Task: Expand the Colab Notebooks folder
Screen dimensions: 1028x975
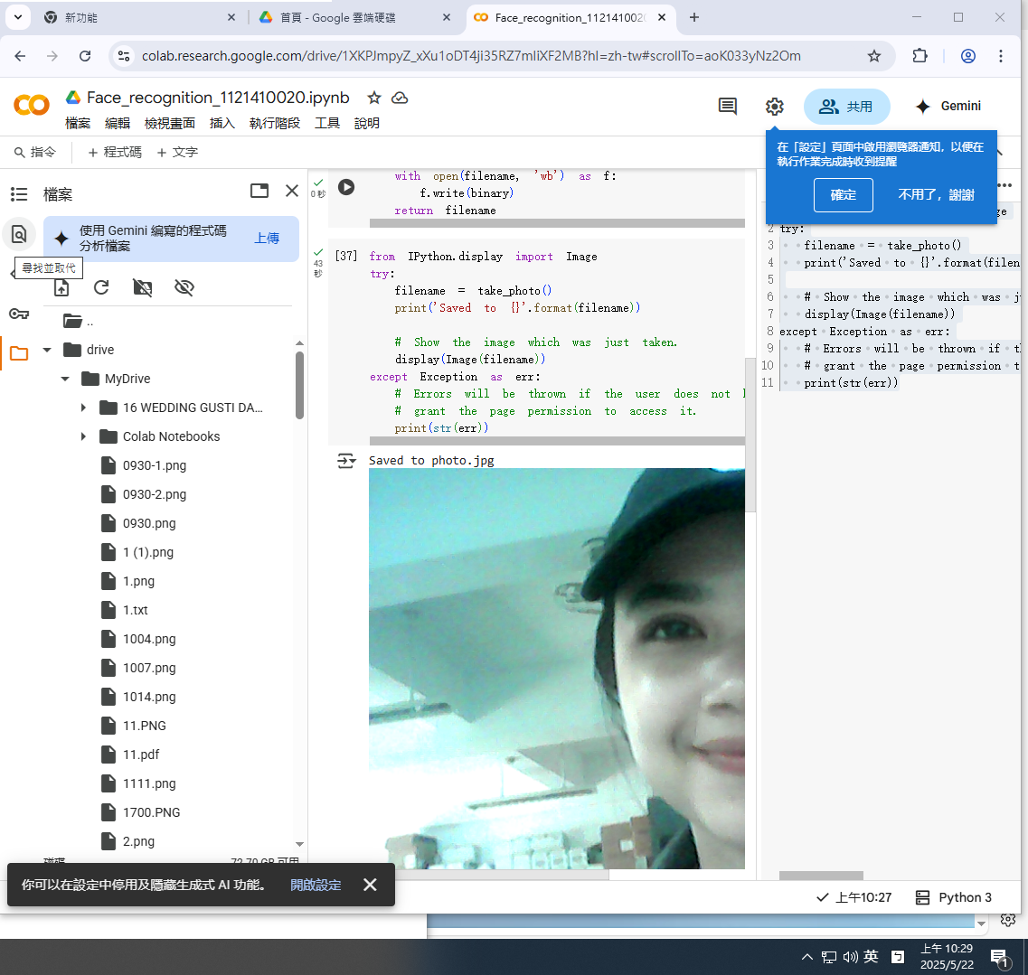Action: (x=83, y=436)
